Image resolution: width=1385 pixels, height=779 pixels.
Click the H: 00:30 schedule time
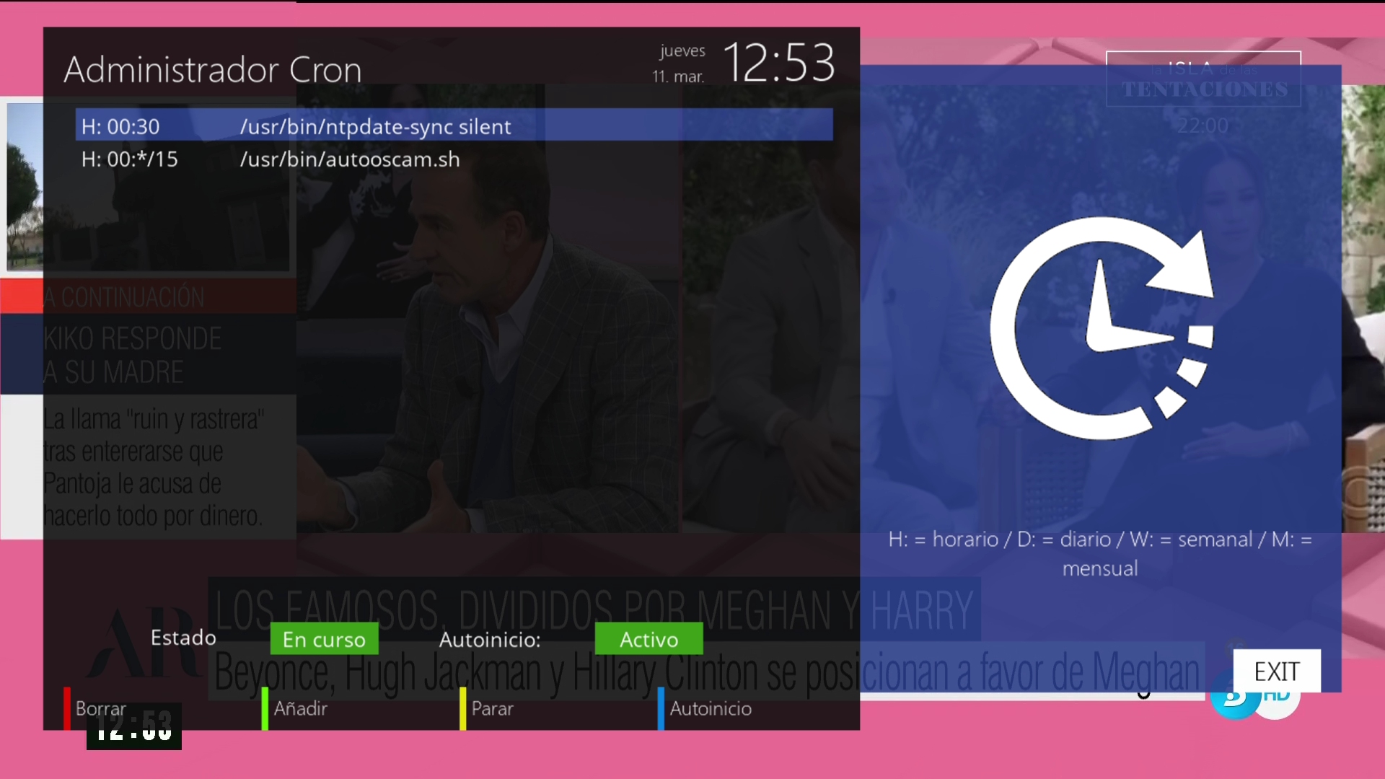coord(120,127)
